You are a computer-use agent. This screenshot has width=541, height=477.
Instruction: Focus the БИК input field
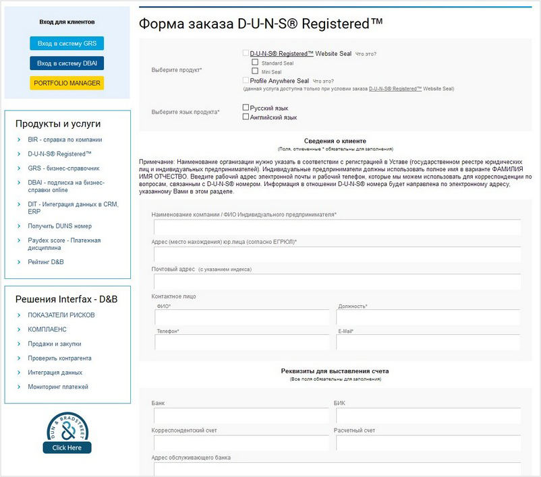pyautogui.click(x=428, y=416)
